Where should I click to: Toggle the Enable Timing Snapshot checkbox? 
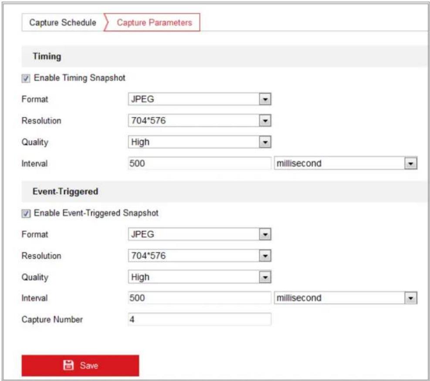[26, 79]
